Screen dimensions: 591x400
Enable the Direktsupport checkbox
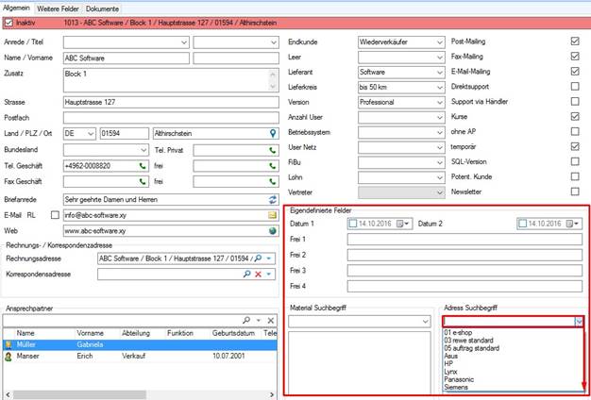coord(575,87)
